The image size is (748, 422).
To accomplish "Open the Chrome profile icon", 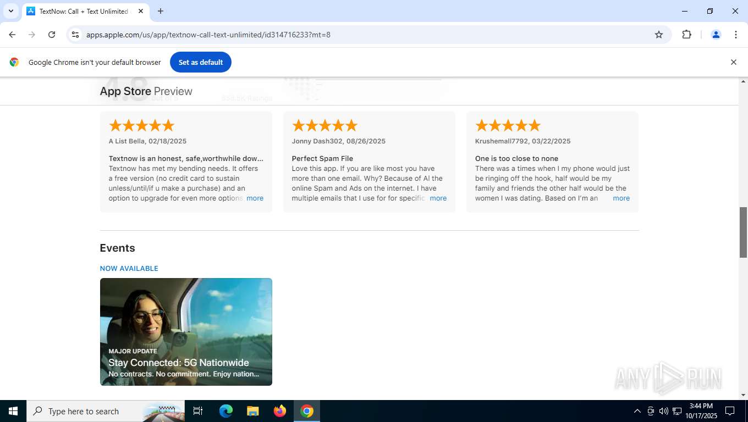I will pos(716,35).
